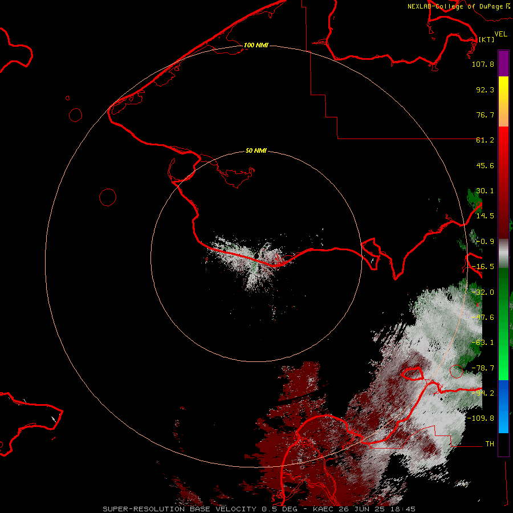Select the -0.9 legend value
Image resolution: width=513 pixels, height=513 pixels.
coord(485,242)
